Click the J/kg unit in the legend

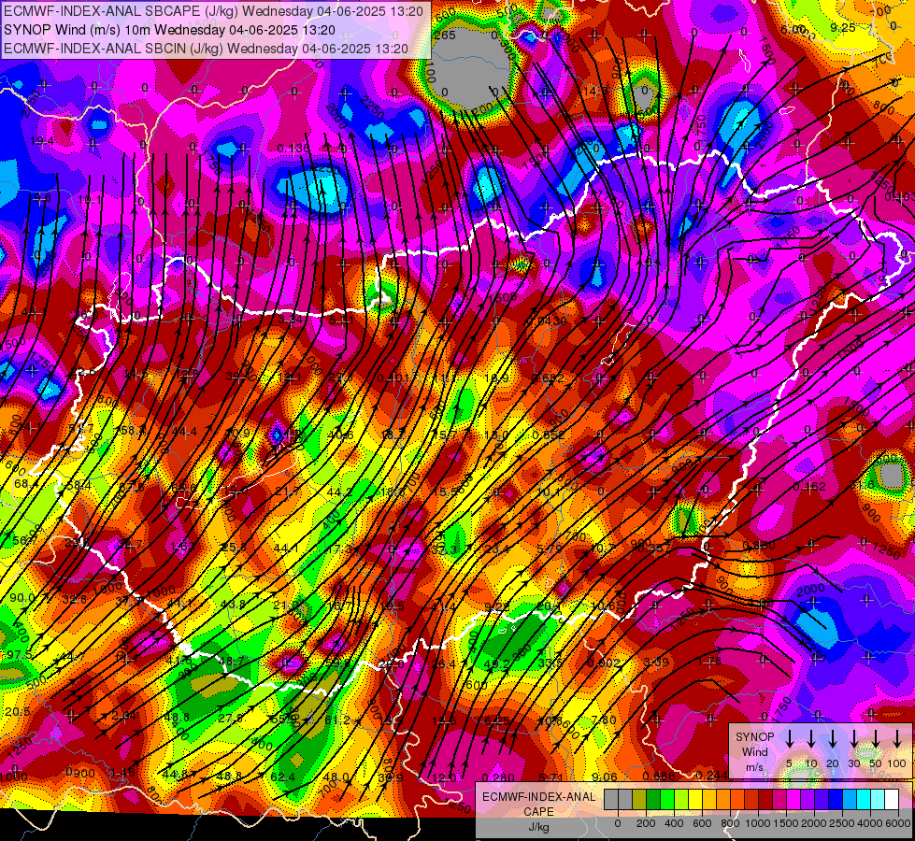[x=538, y=827]
